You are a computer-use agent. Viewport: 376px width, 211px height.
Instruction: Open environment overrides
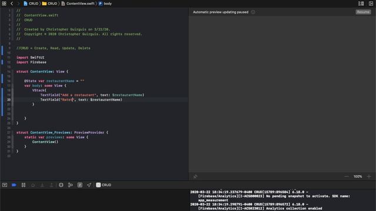80,185
